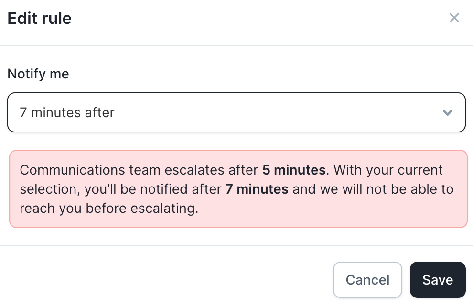Screen dimensions: 473x308
Task: Discard changes with the Cancel button
Action: pyautogui.click(x=367, y=280)
